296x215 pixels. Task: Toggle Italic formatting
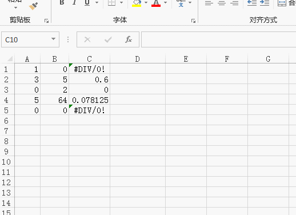click(x=74, y=2)
